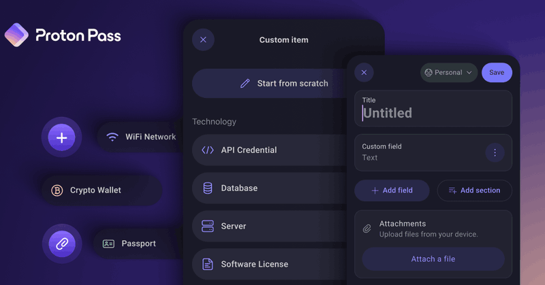The width and height of the screenshot is (545, 285).
Task: Close the Custom item panel
Action: coord(203,39)
